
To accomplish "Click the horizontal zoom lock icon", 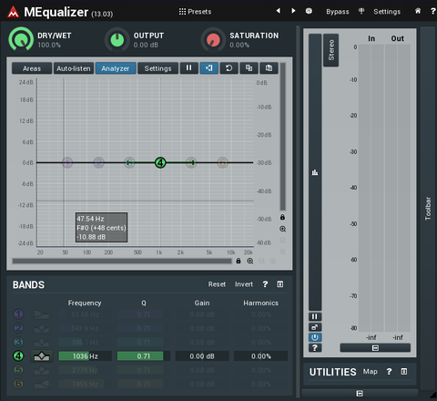I will [239, 261].
